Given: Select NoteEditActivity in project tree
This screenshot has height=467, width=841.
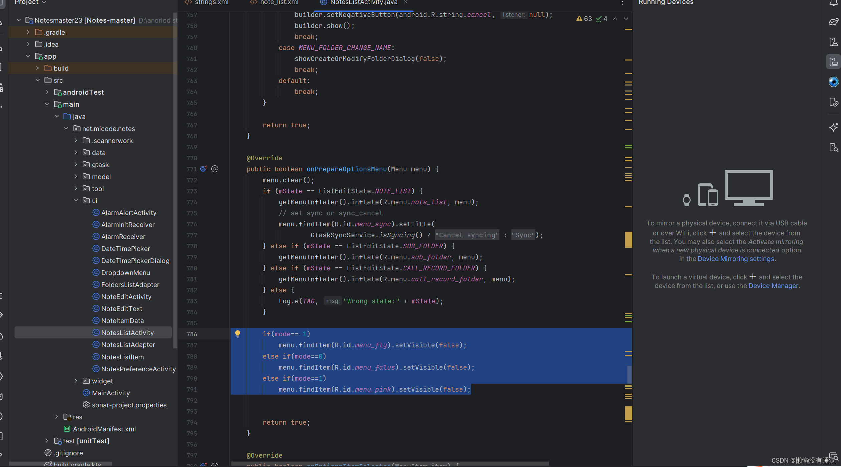Looking at the screenshot, I should [x=126, y=297].
